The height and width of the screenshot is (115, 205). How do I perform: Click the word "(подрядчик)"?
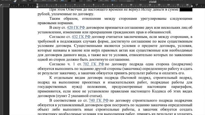click(182, 64)
